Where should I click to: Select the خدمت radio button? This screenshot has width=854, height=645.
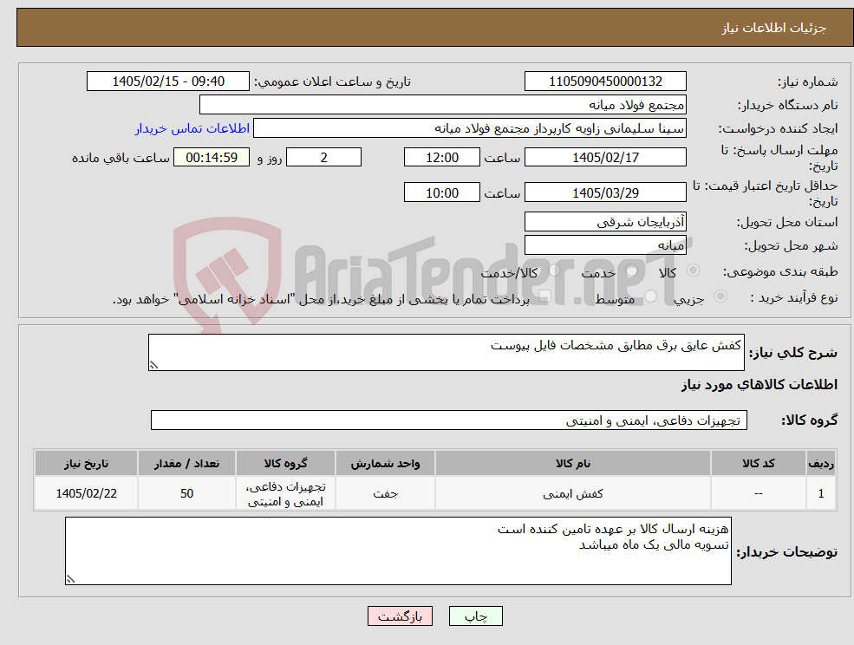(632, 270)
